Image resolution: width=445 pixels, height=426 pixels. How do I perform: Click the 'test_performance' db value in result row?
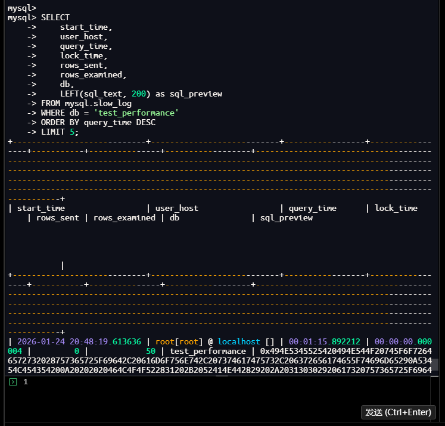click(208, 352)
